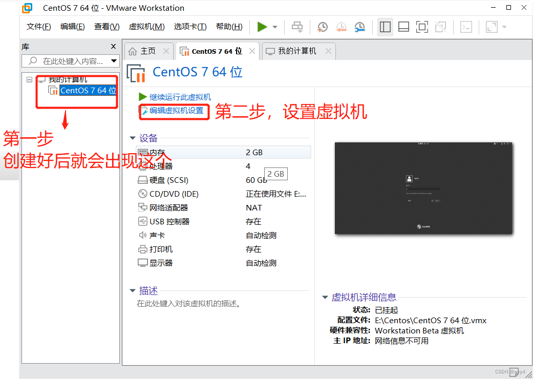
Task: Click the CD/DVD disc icon
Action: [x=142, y=194]
